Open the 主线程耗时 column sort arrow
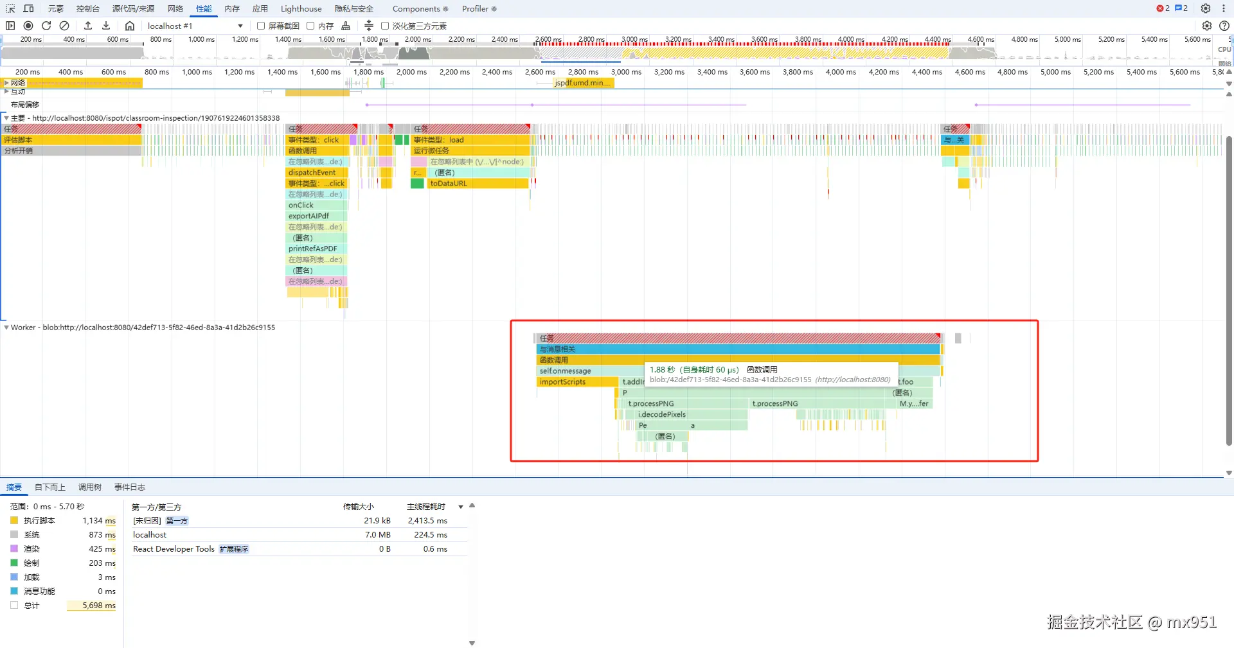 [x=460, y=507]
